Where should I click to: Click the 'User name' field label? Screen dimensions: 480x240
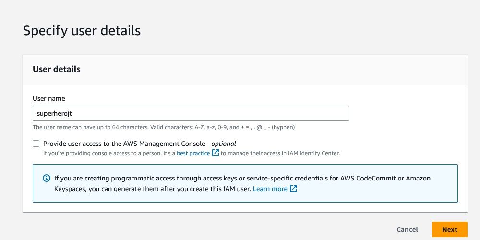(49, 98)
